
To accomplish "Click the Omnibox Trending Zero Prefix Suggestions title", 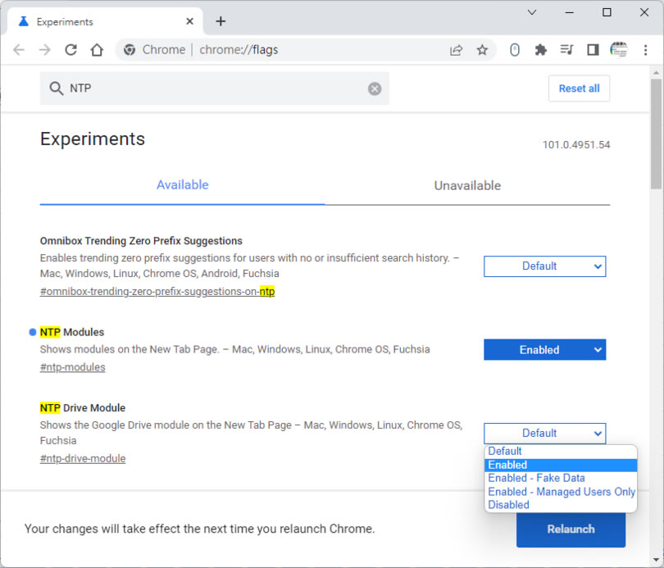I will [141, 241].
